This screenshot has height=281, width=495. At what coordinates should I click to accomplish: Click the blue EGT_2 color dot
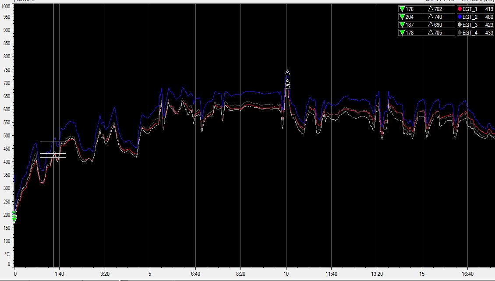click(460, 17)
